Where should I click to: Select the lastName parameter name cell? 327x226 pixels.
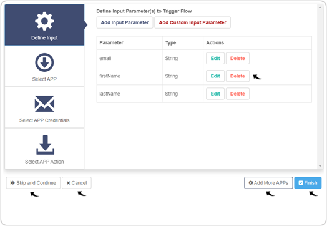(129, 94)
